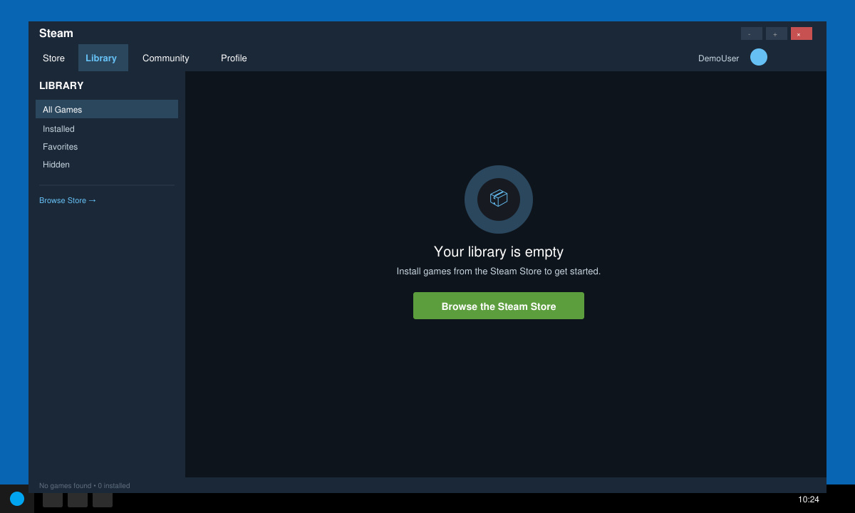
Task: Select All Games in sidebar
Action: point(107,109)
